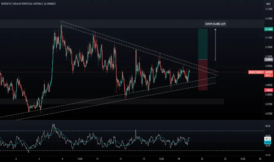Click the NEIROETHUSDT.P current price tag
The height and width of the screenshot is (162, 274).
(256, 72)
